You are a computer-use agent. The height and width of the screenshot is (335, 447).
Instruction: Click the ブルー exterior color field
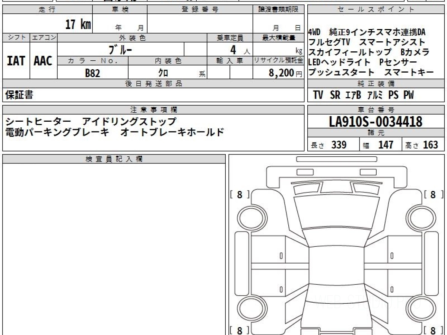tap(121, 49)
